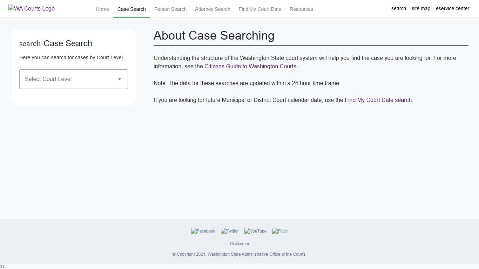Switch to the Person Search tab
The image size is (479, 269).
tap(170, 9)
